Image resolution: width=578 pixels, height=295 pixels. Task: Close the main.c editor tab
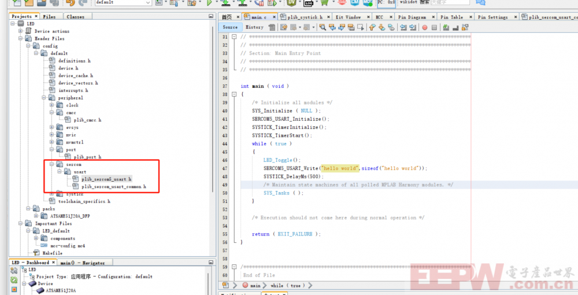click(x=274, y=17)
